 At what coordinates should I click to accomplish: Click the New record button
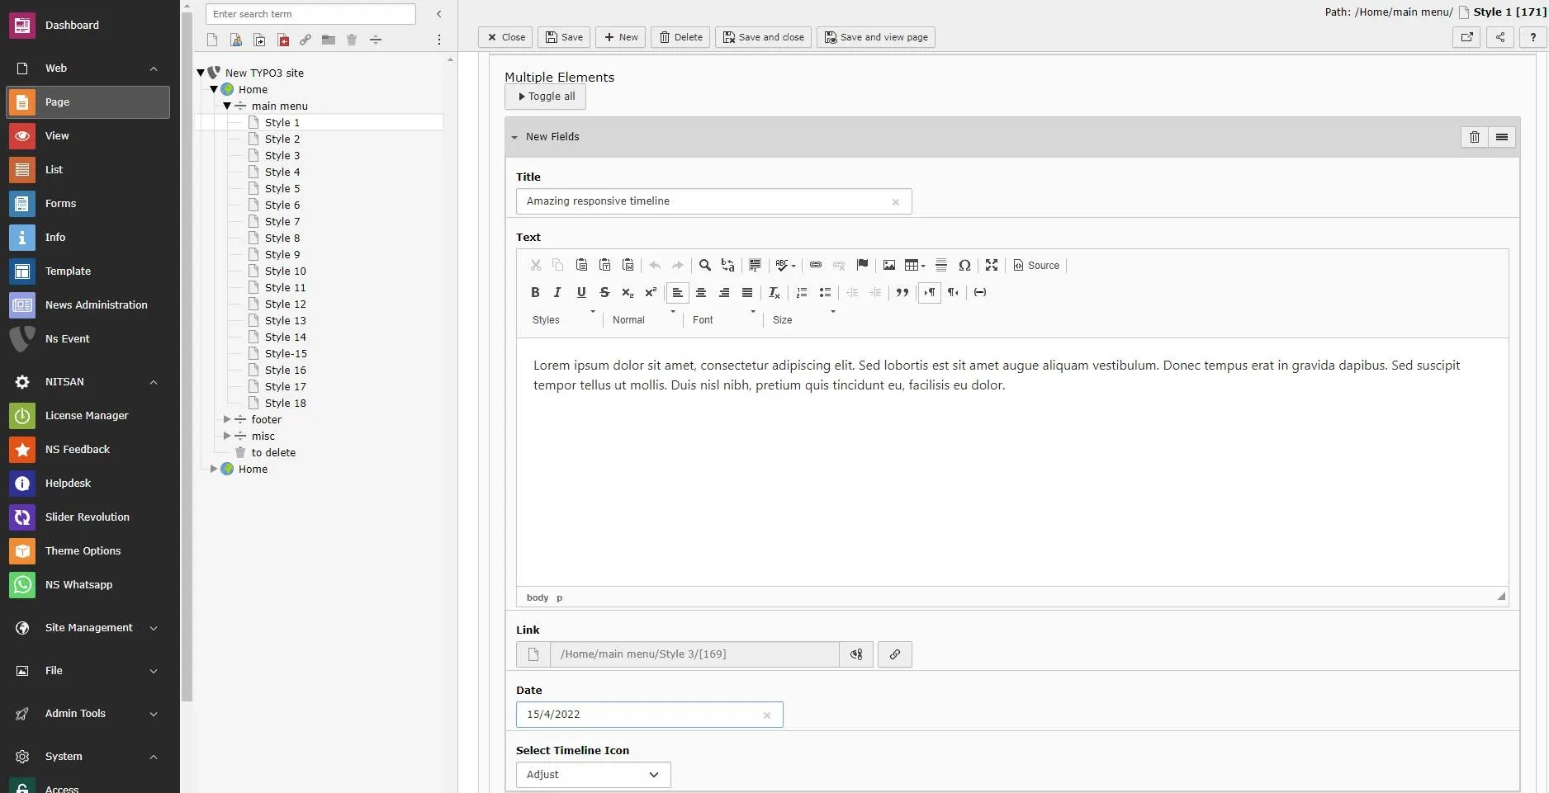620,37
